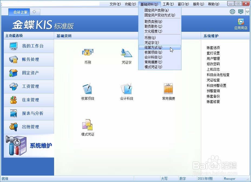Click the Manager status bar entry
Viewport: 251px width, 182px height.
pos(230,179)
